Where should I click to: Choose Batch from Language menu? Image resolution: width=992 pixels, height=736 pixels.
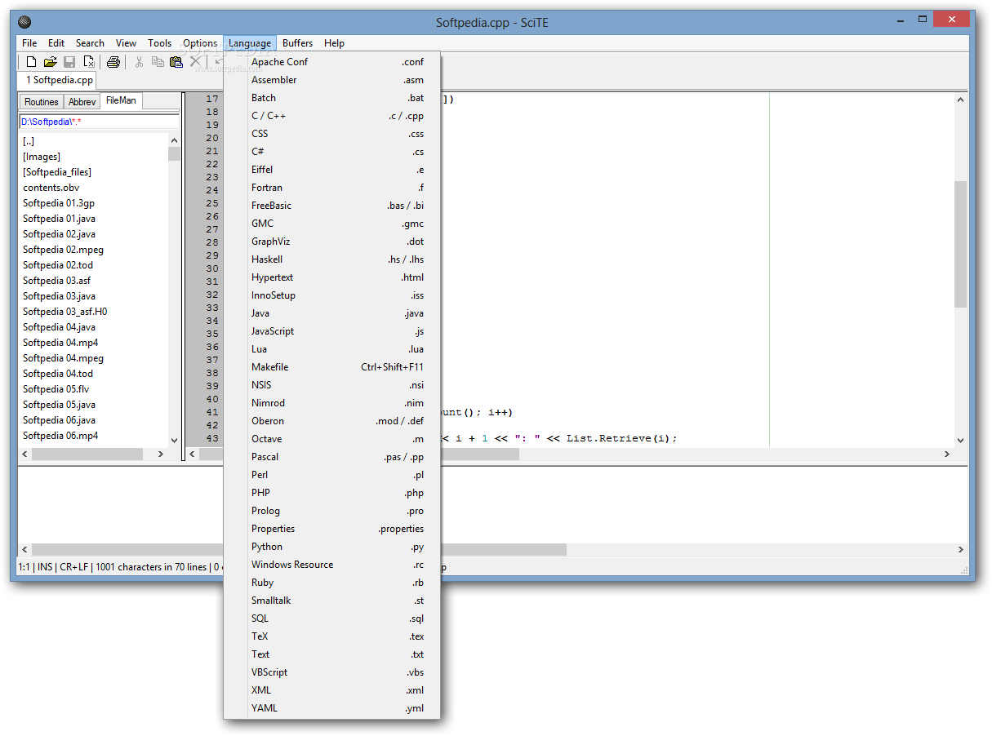(332, 98)
